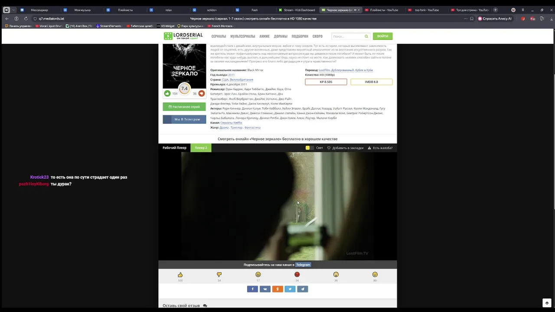The height and width of the screenshot is (312, 555).
Task: Open the 2011 release year link
Action: 231,75
